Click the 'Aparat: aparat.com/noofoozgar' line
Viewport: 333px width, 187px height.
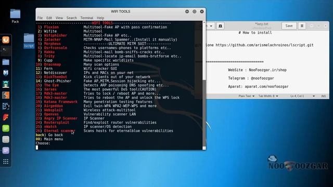coord(258,87)
